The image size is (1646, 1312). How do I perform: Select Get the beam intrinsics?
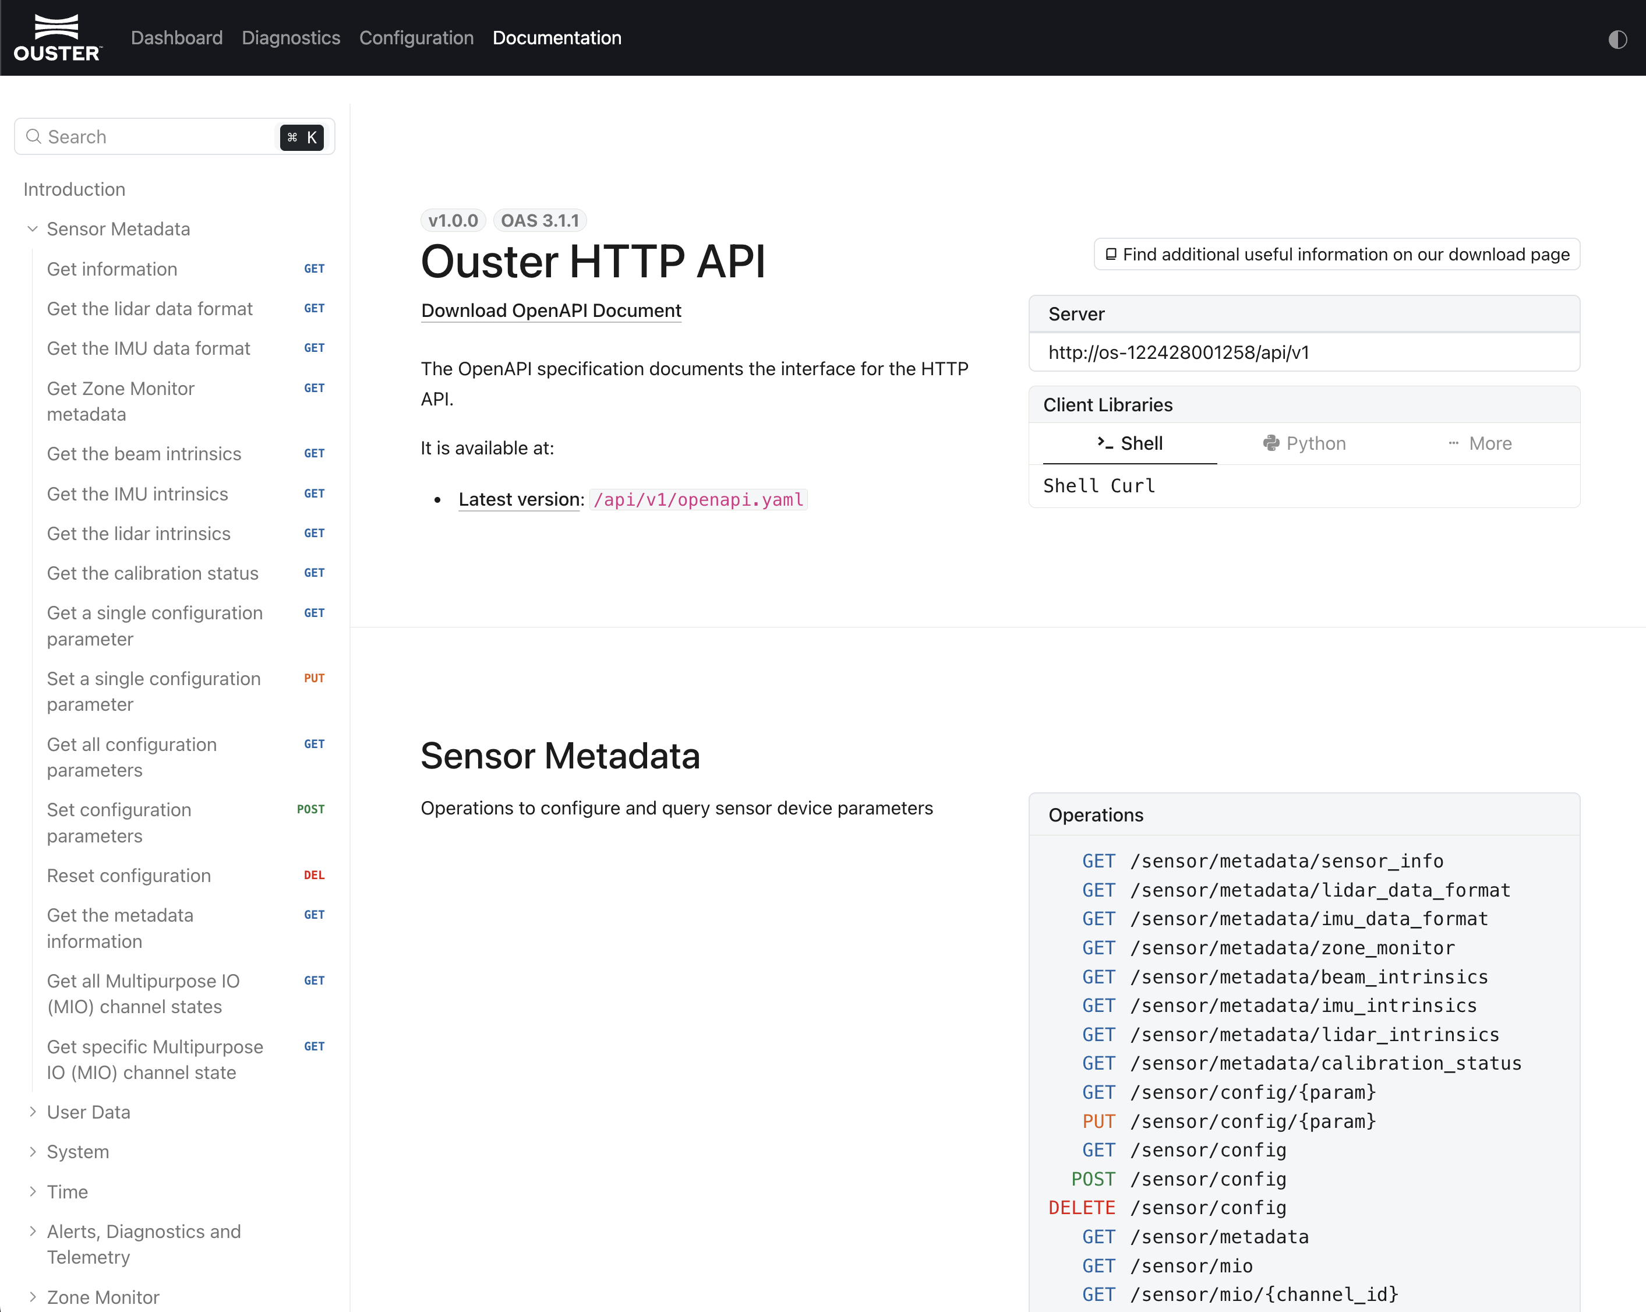186,454
